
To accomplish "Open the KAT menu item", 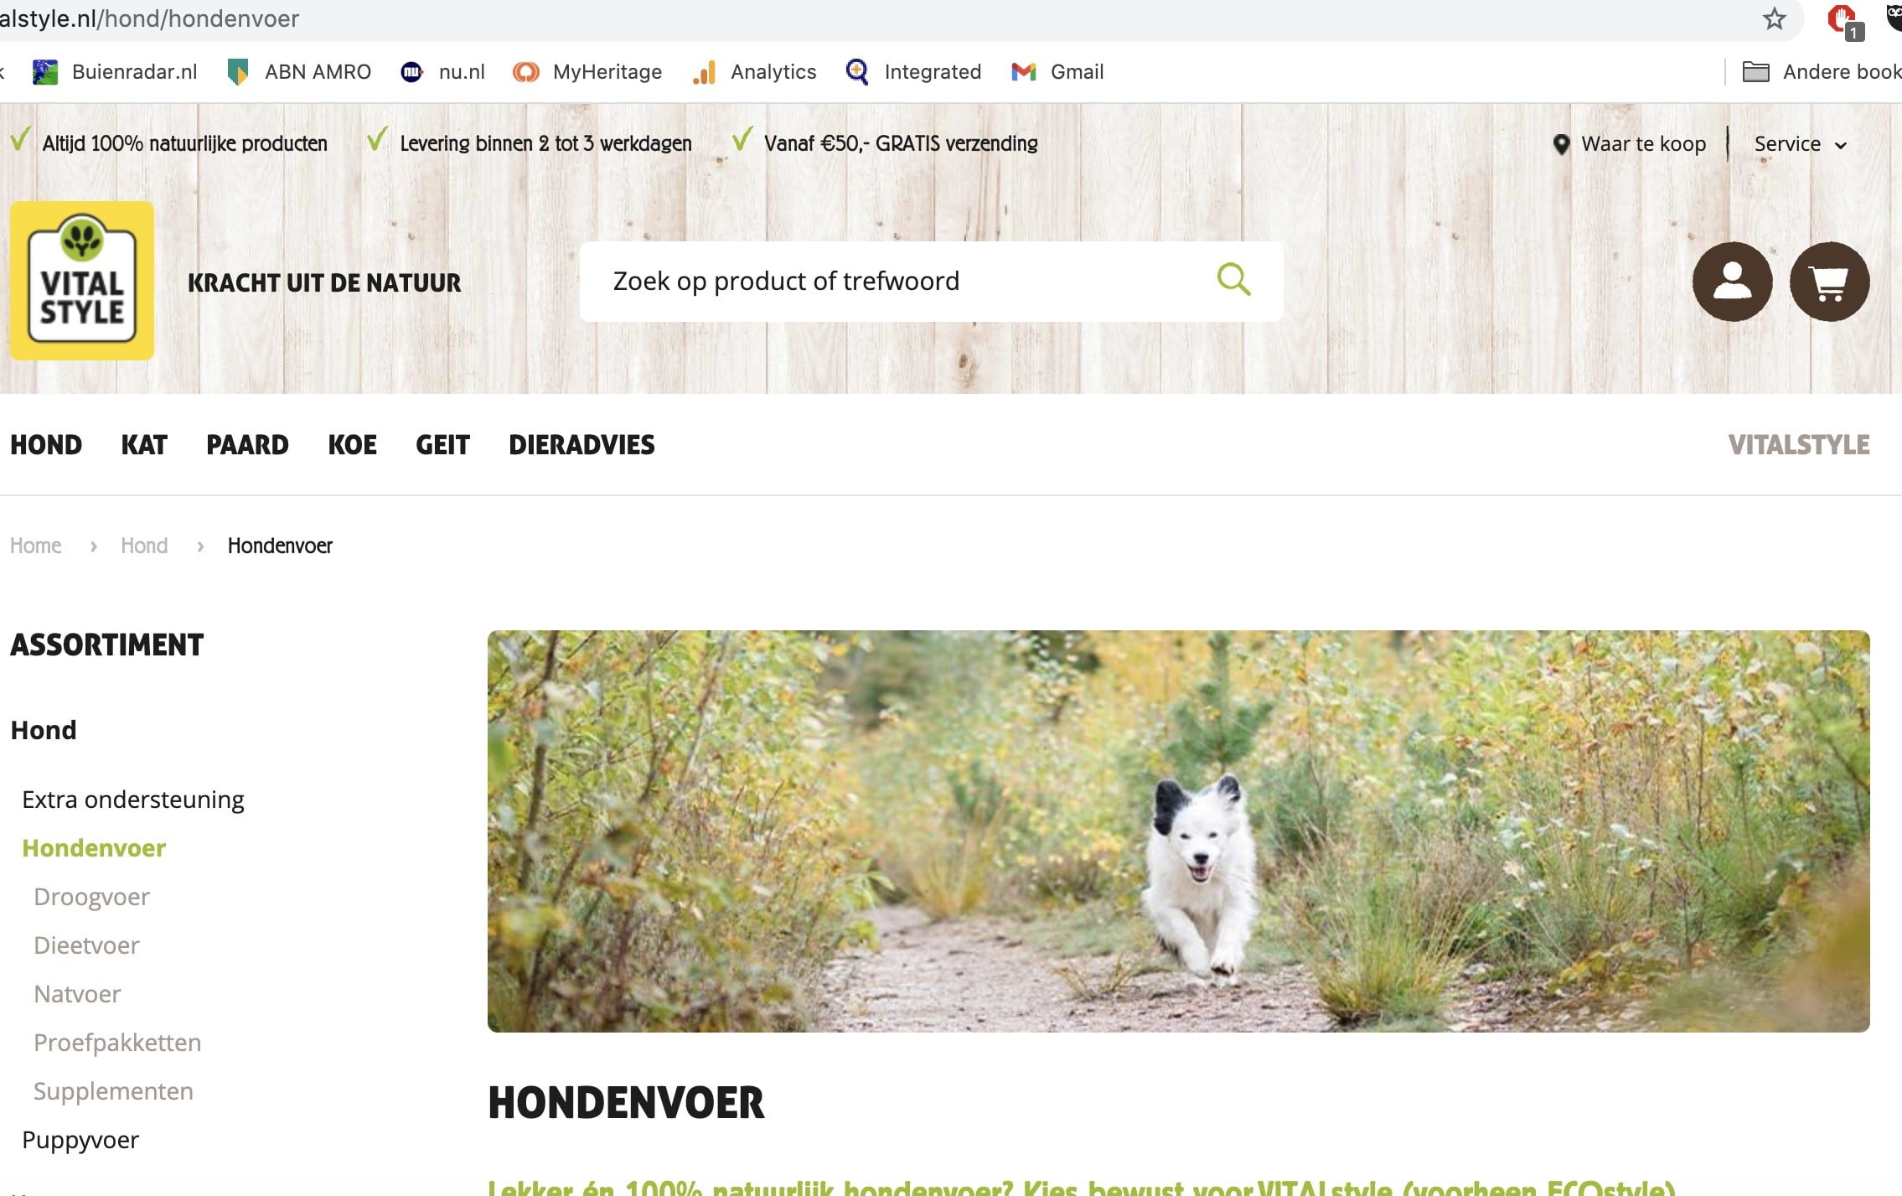I will [144, 445].
